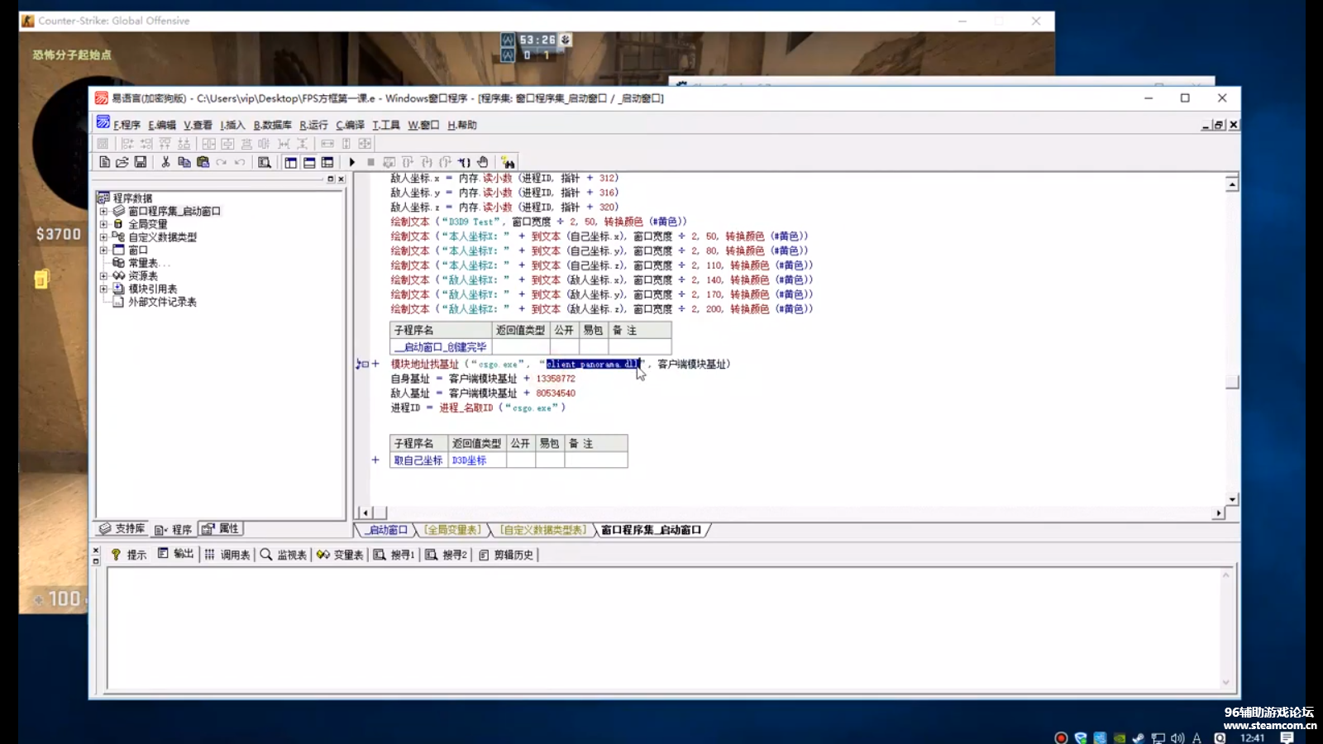1323x744 pixels.
Task: Click the New file toolbar icon
Action: click(x=104, y=162)
